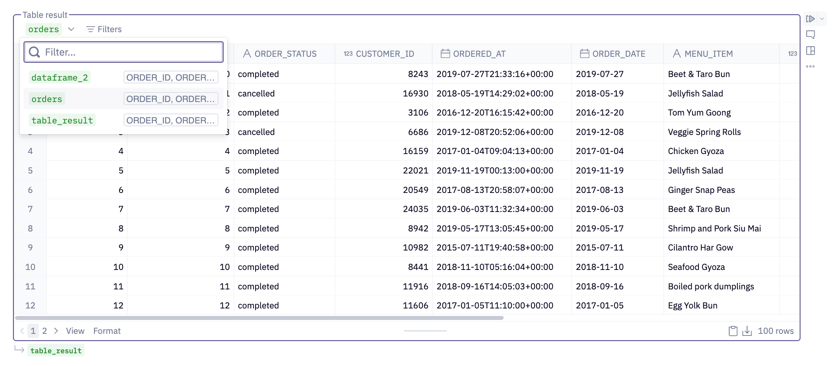Screen dimensions: 835x366
Task: Select dataframe_2 from the list
Action: [60, 77]
